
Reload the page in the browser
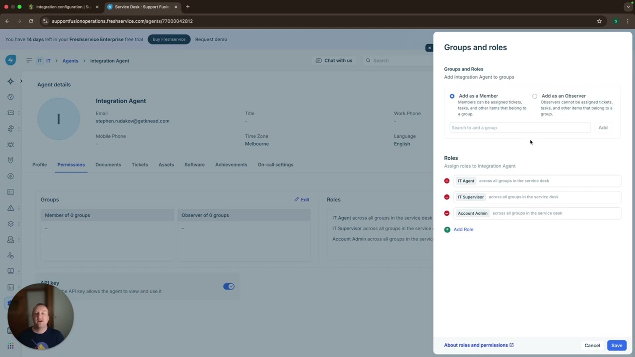(x=31, y=21)
